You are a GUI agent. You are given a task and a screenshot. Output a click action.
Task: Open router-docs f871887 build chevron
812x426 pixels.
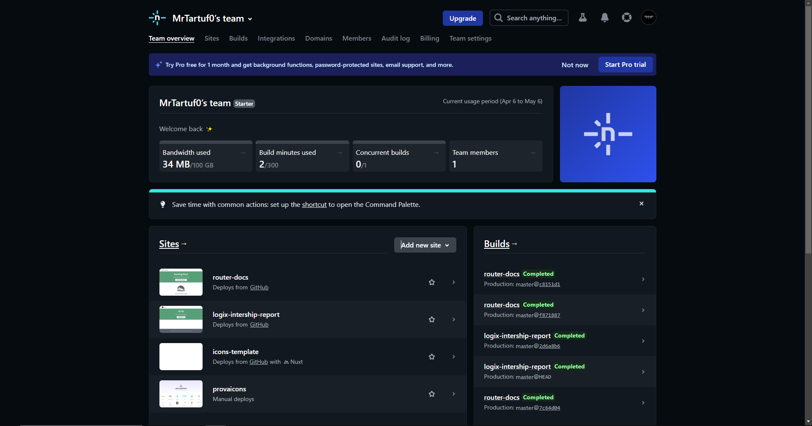pyautogui.click(x=643, y=310)
